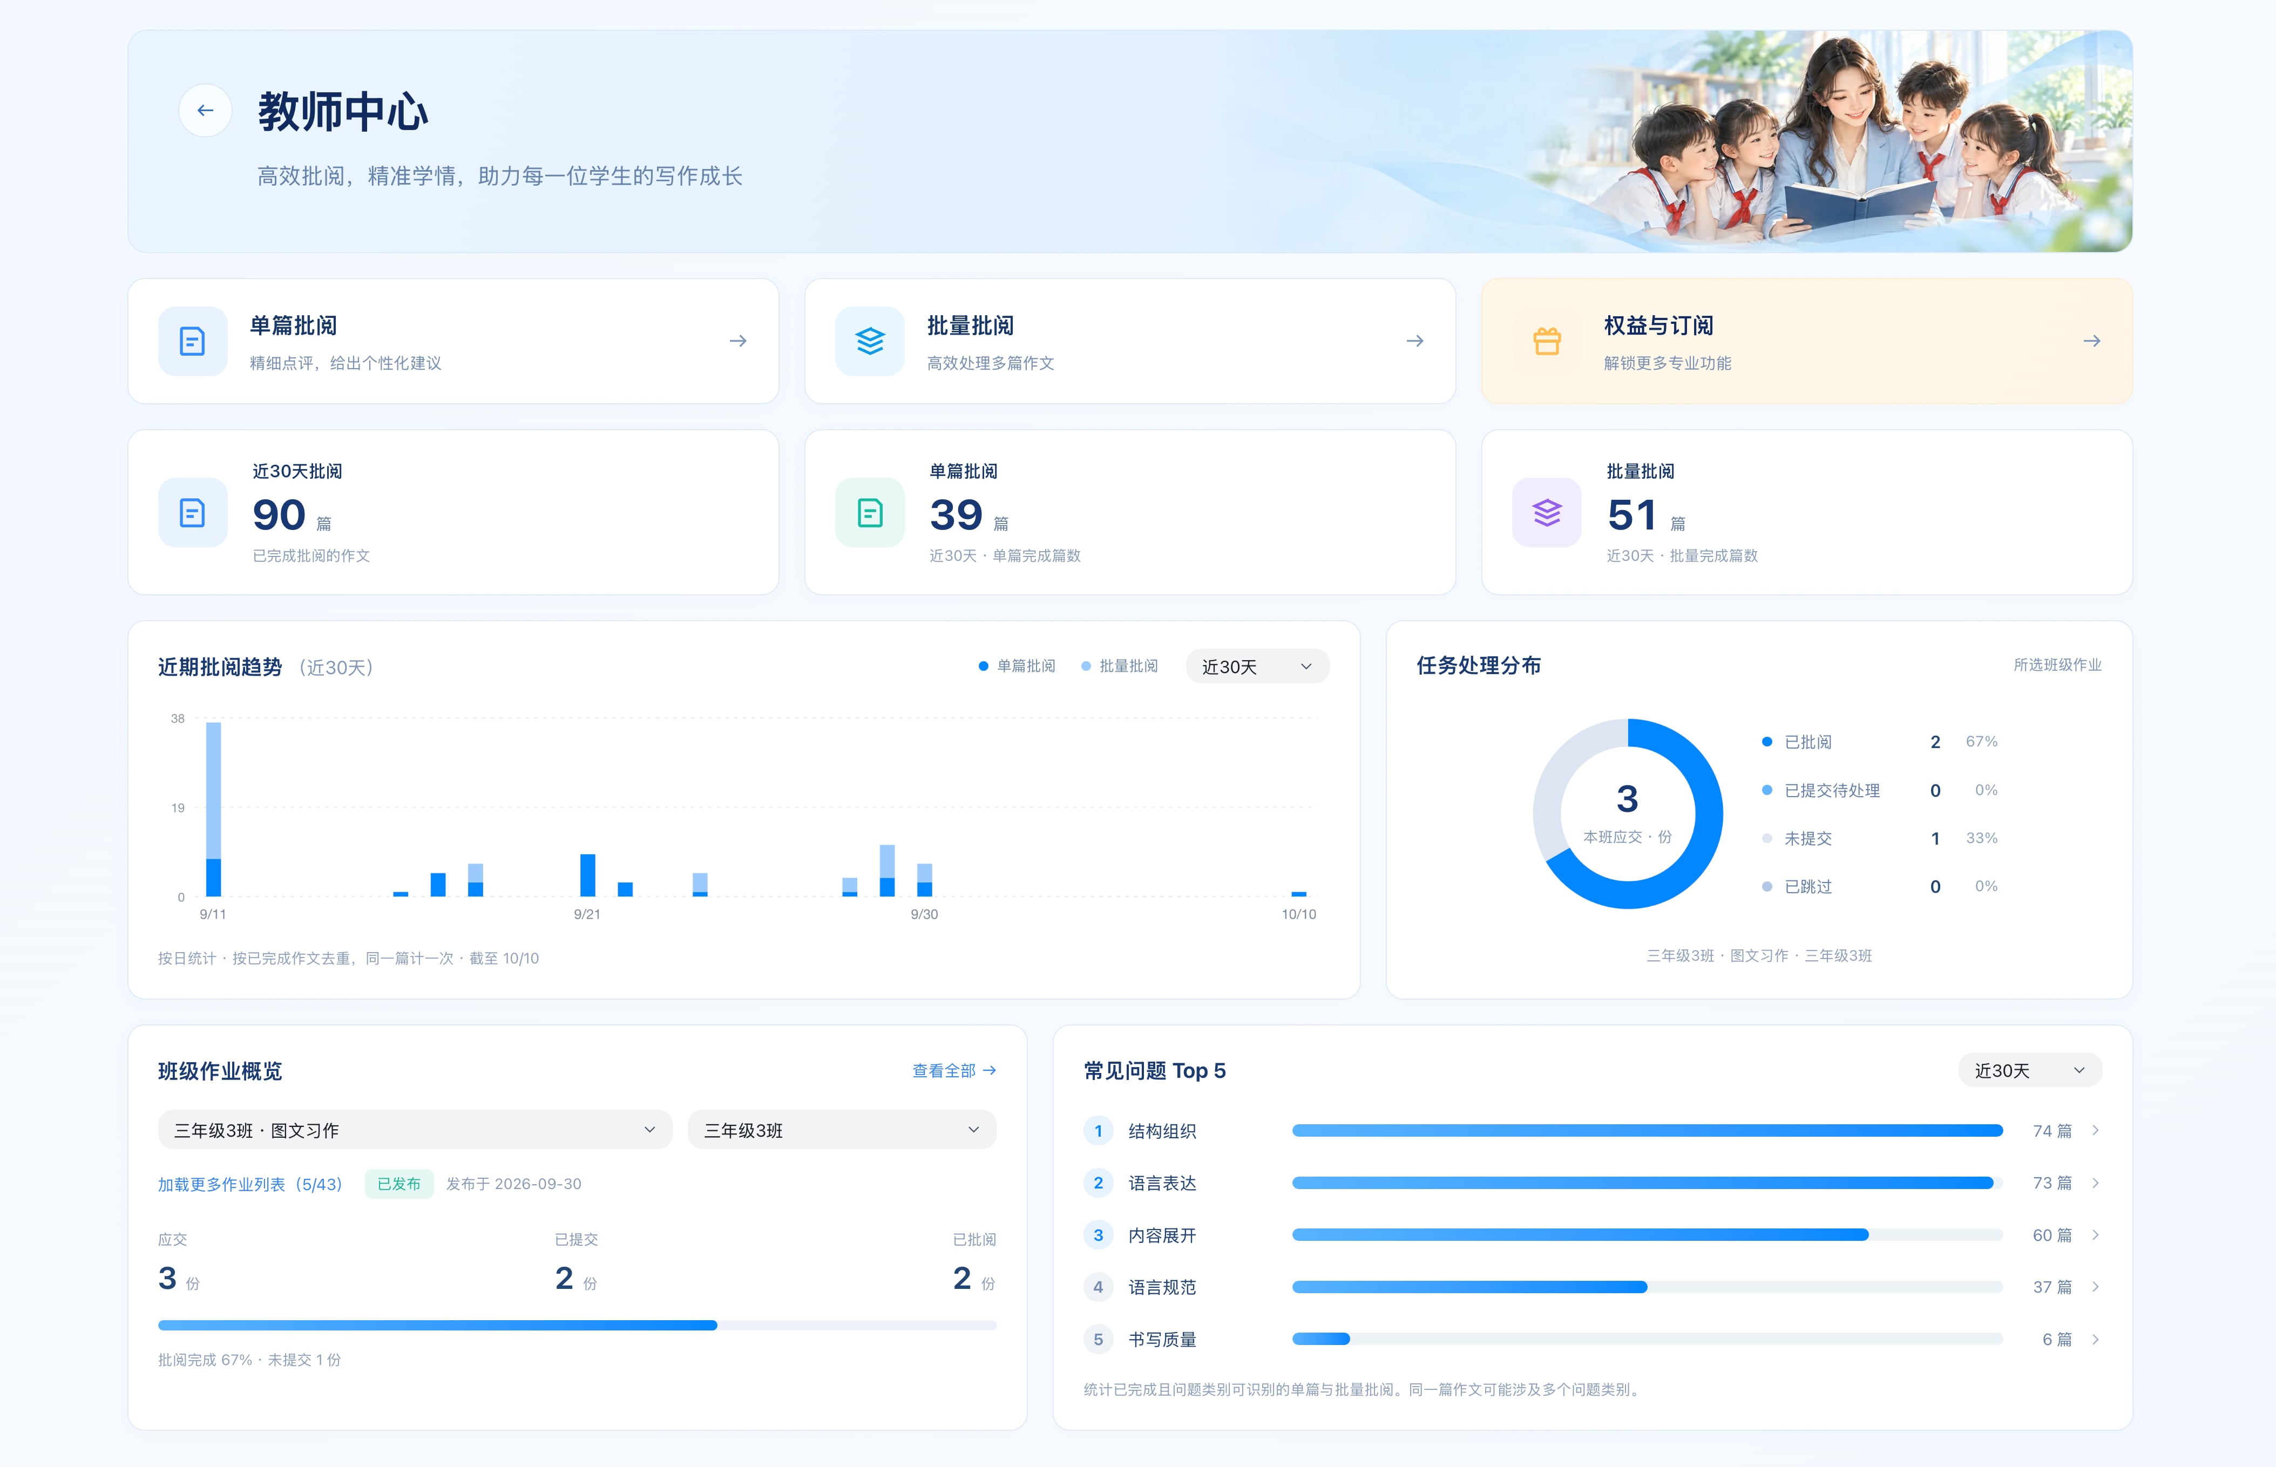2276x1467 pixels.
Task: Open the 三年级3班 class dropdown
Action: 842,1130
